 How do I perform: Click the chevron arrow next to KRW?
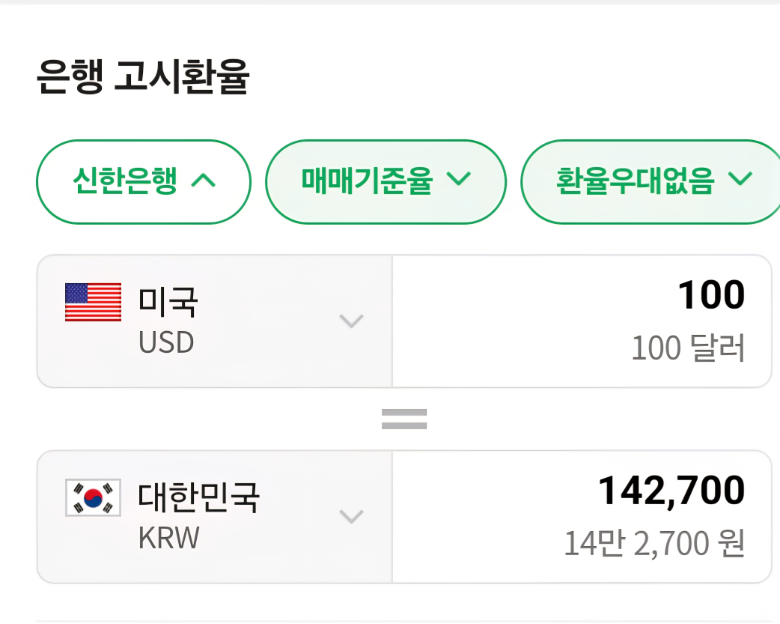[350, 517]
